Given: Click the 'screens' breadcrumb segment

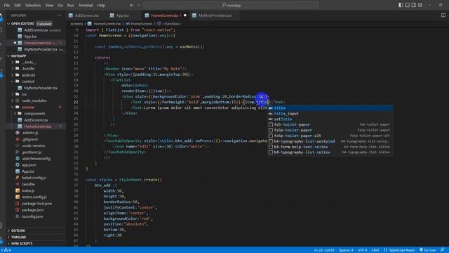Looking at the screenshot, I should tap(76, 24).
